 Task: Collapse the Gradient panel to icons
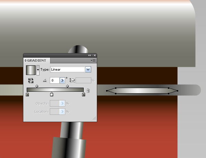(90, 55)
